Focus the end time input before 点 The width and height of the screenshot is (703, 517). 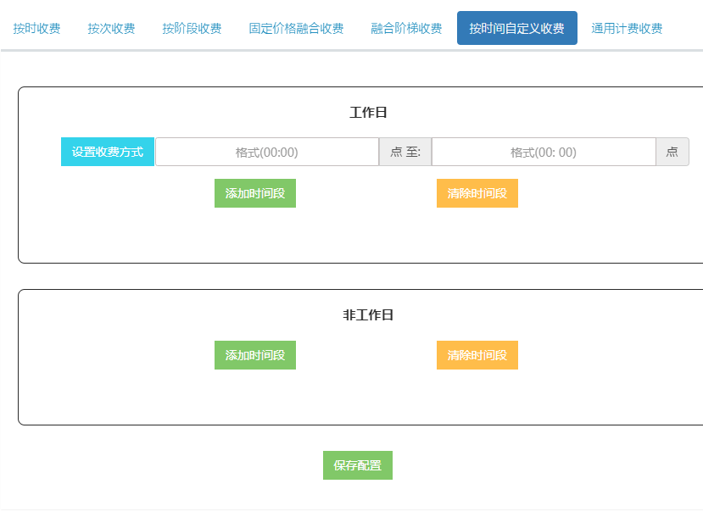pos(543,153)
